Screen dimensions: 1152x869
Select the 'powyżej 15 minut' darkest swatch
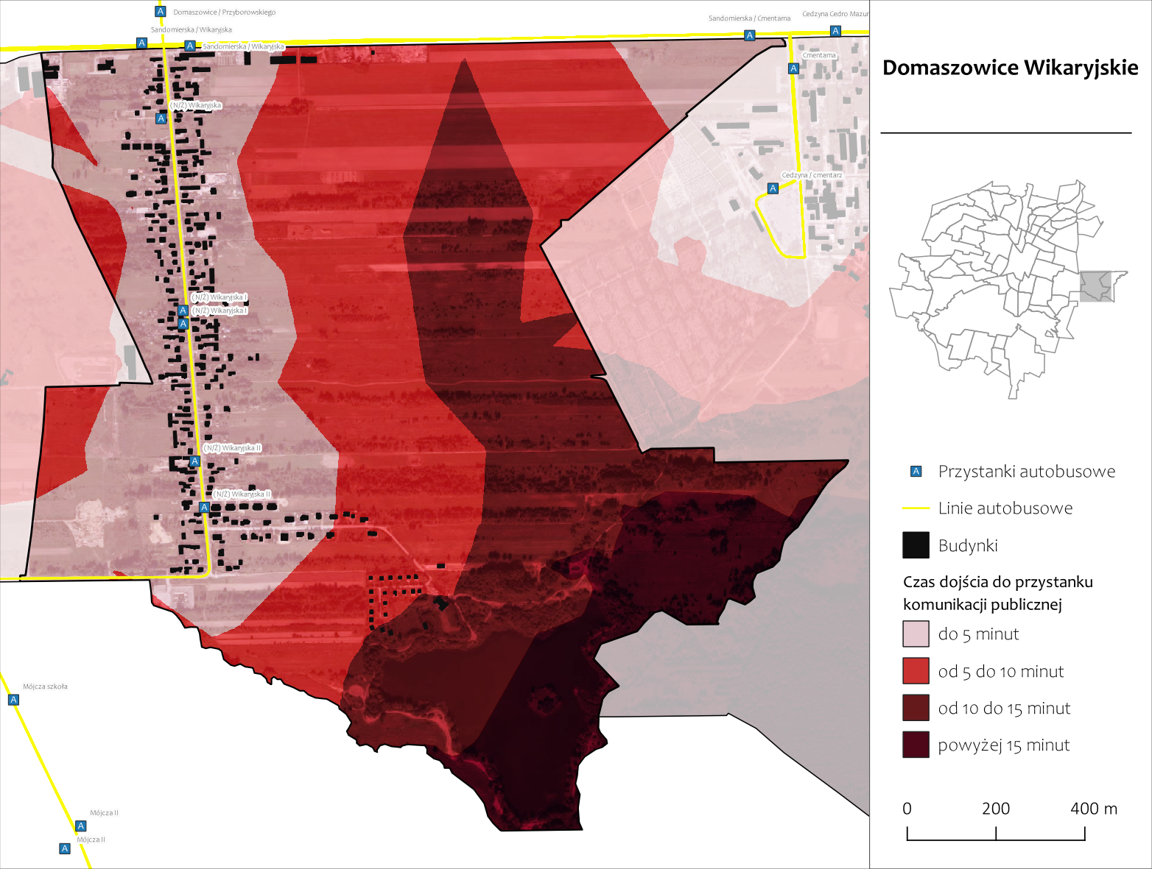916,745
